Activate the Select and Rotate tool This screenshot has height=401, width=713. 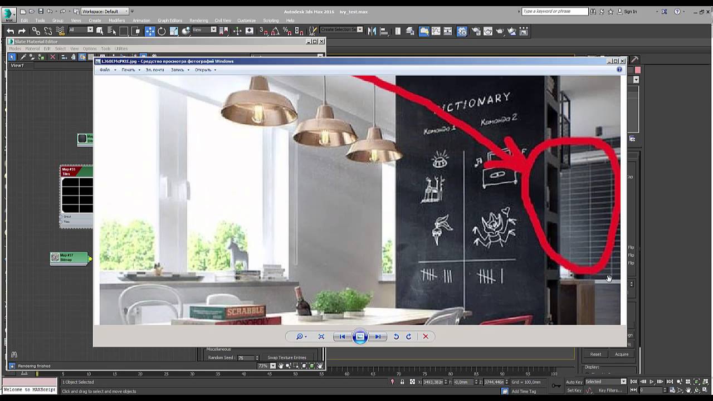point(162,31)
